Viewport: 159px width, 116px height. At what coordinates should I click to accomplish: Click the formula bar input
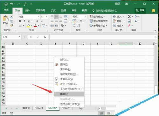coord(102,37)
